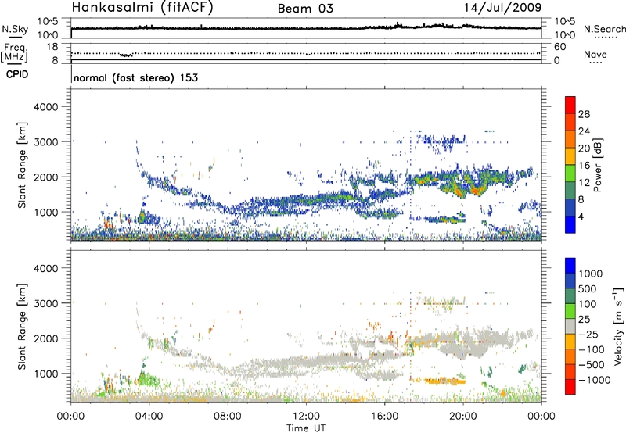Click the 28 label on Power colorbar
Screen dimensions: 626x433
pyautogui.click(x=584, y=114)
